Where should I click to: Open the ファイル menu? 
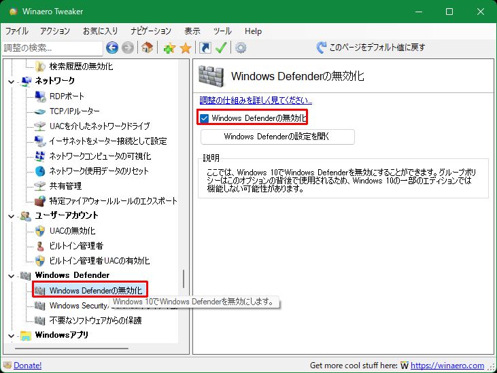click(x=17, y=31)
